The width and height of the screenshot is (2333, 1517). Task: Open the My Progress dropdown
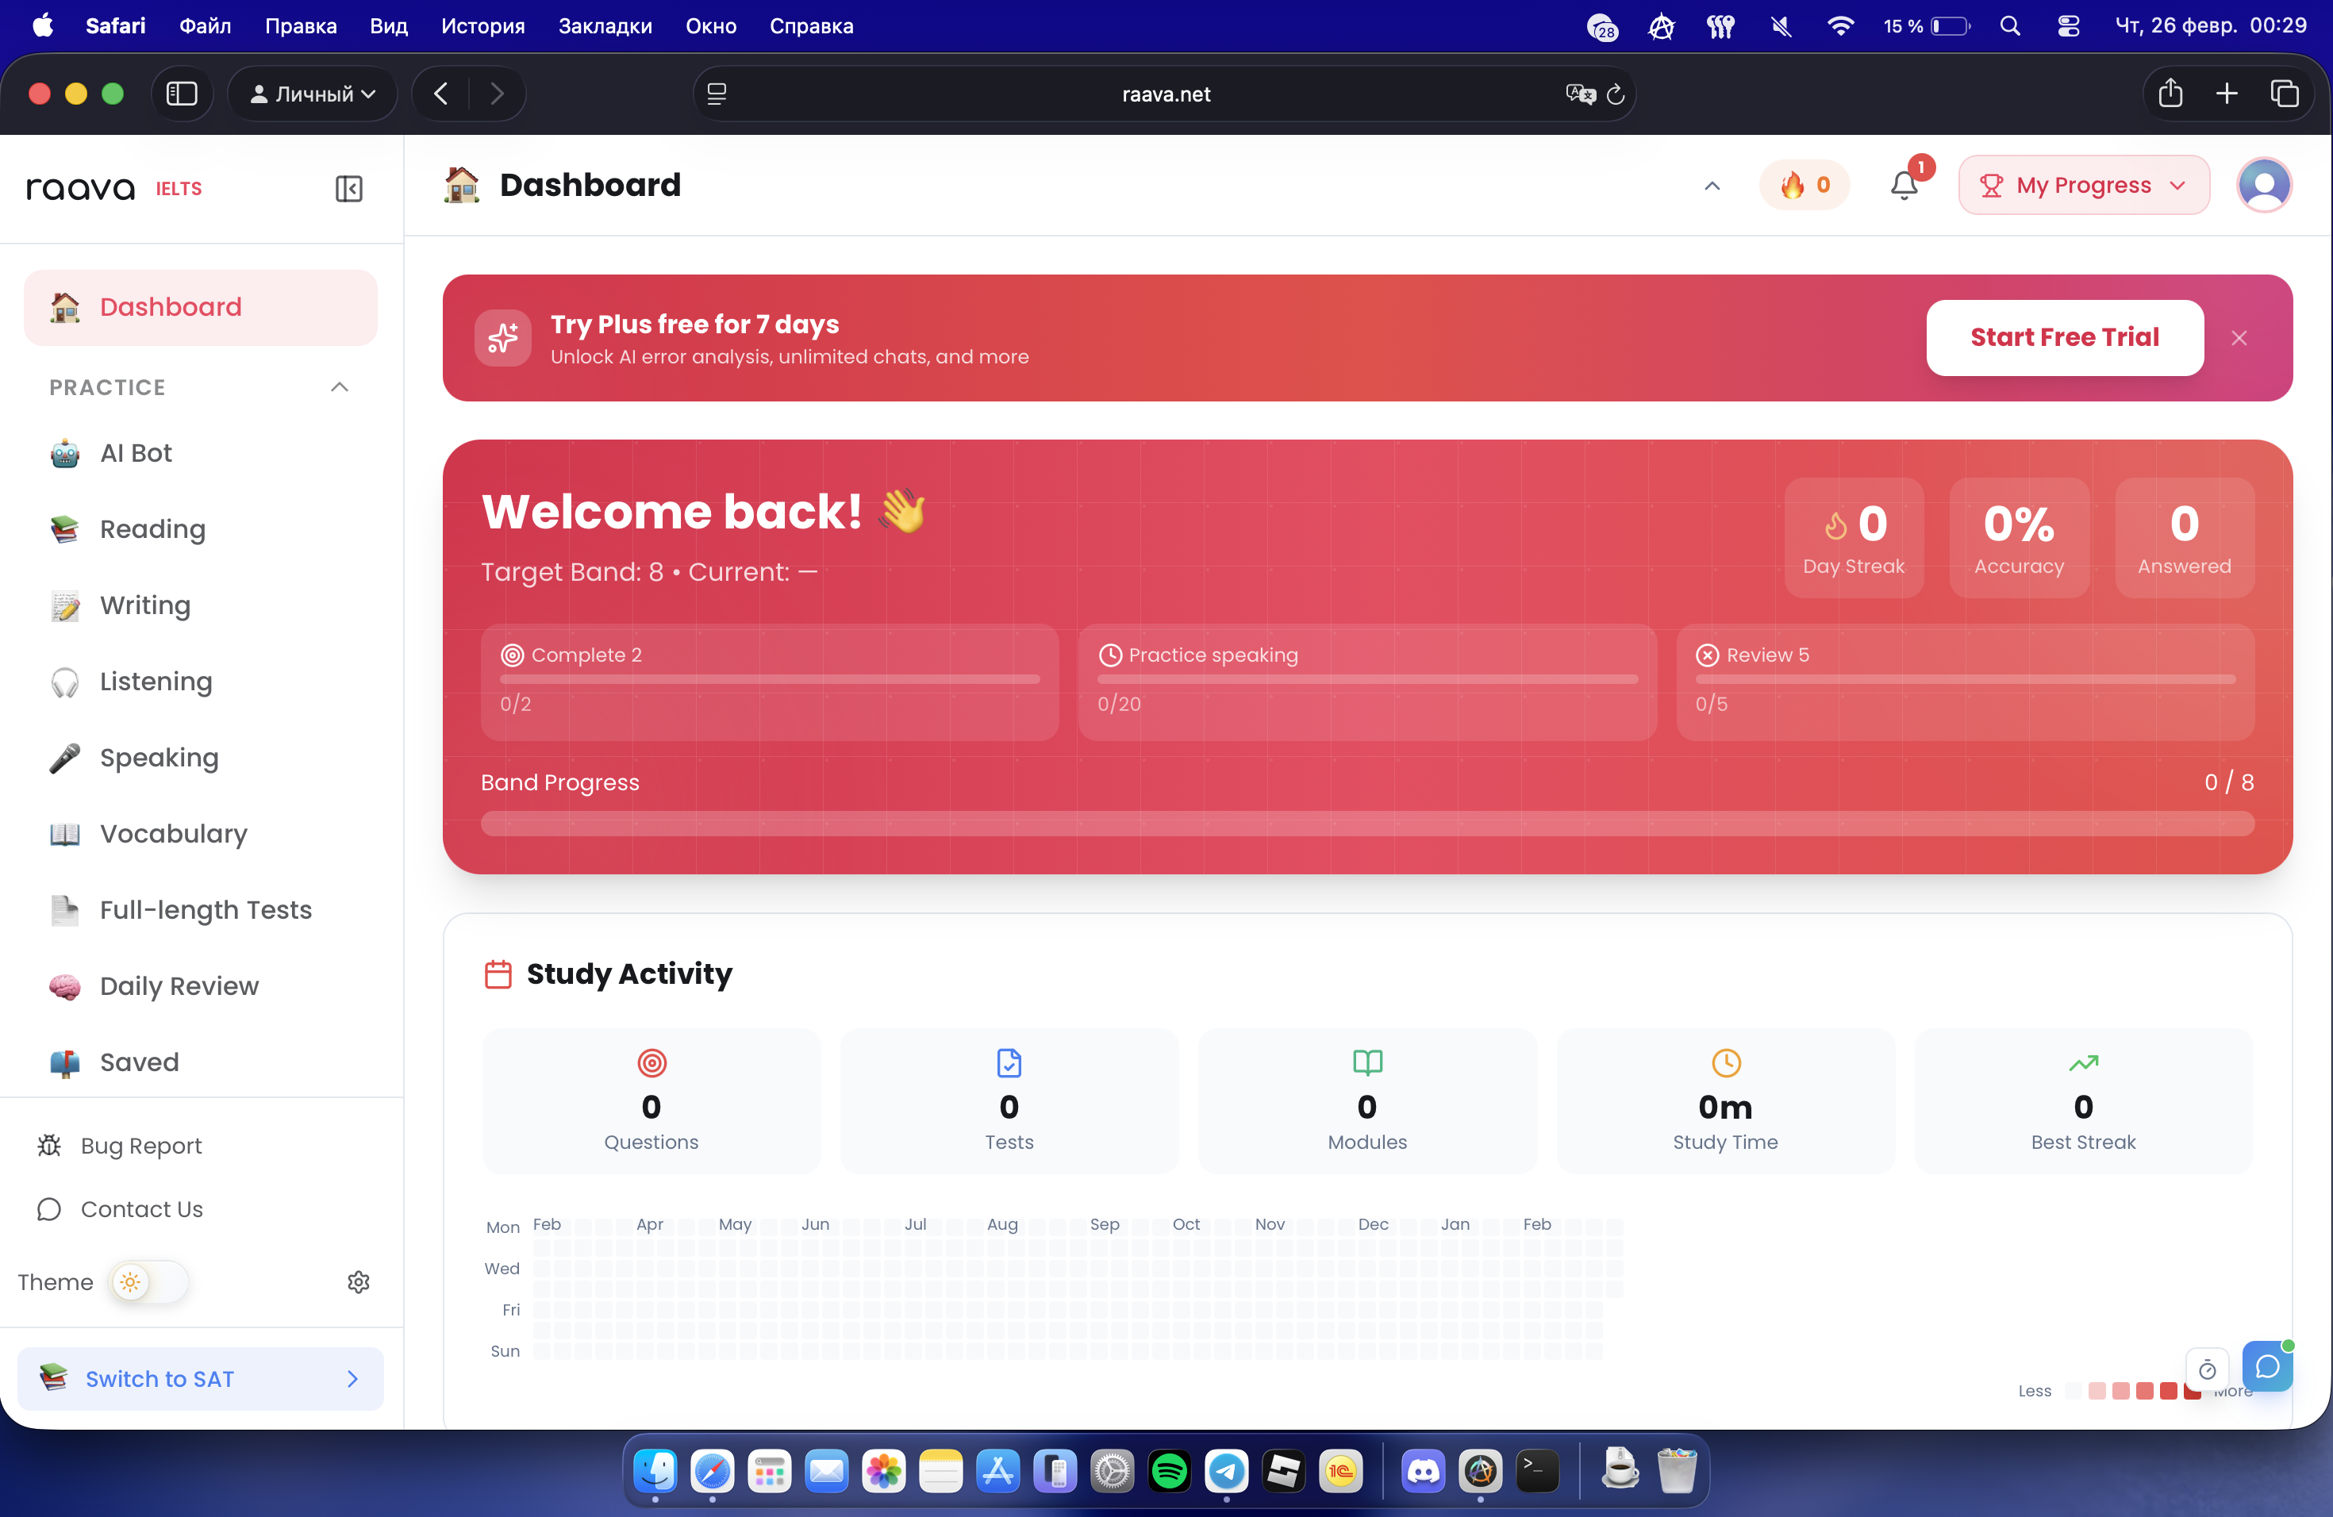pyautogui.click(x=2083, y=185)
